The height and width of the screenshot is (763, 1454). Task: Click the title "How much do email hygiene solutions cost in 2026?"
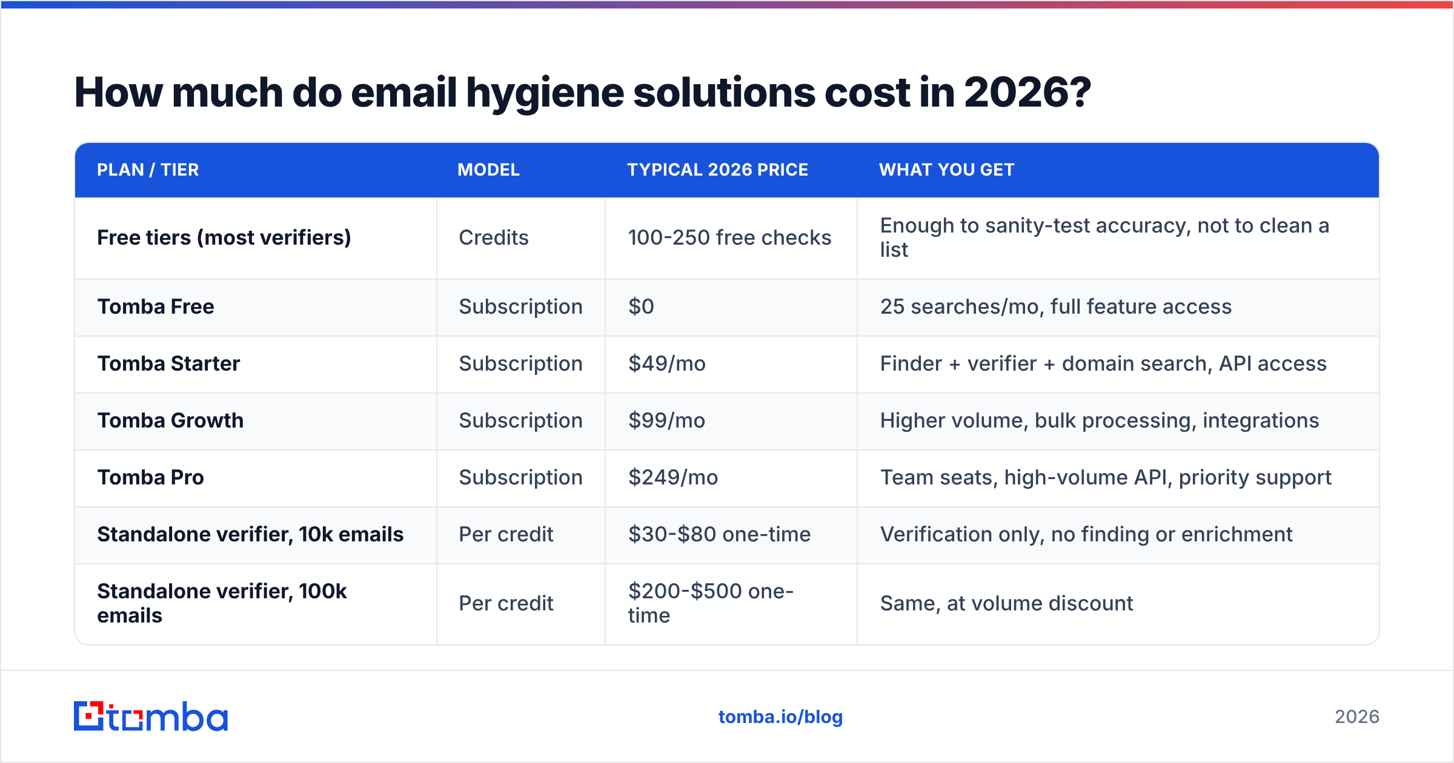click(x=582, y=93)
